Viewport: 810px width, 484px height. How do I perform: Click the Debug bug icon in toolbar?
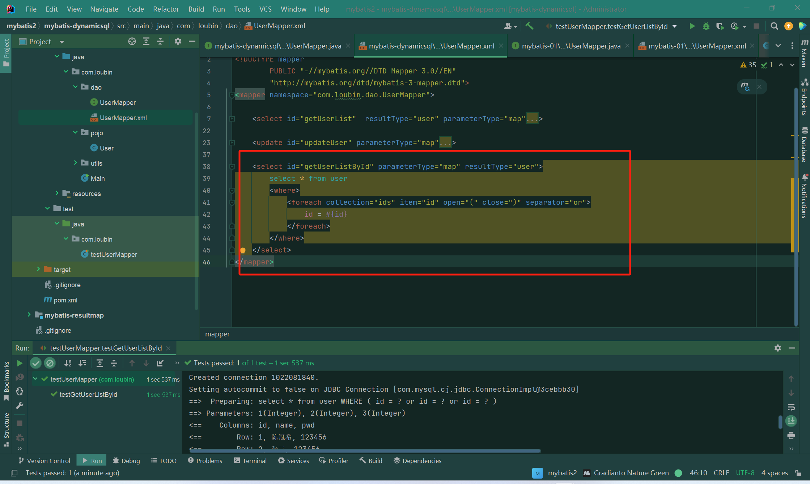coord(706,26)
